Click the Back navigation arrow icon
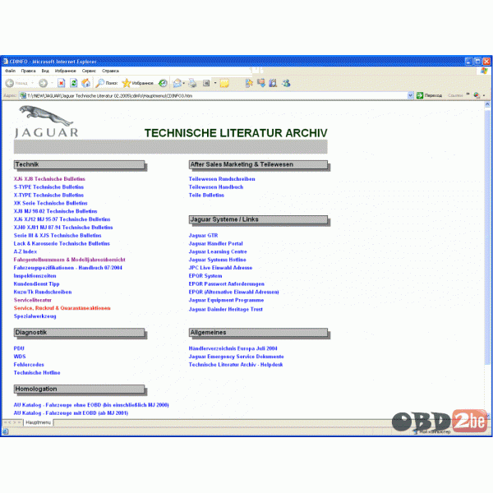Viewport: 493px width, 493px height. click(10, 83)
